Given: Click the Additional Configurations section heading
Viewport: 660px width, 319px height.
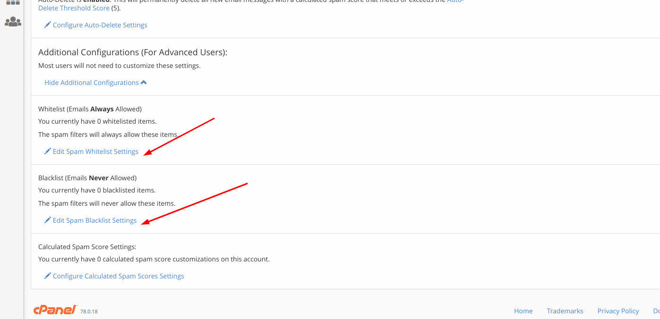Looking at the screenshot, I should click(x=133, y=52).
